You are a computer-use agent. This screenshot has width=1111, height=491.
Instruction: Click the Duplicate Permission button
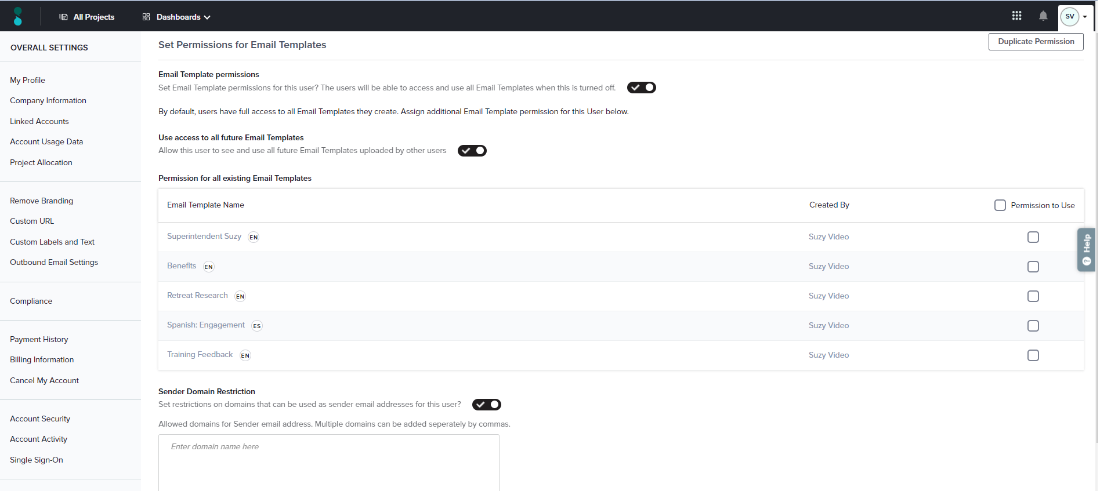(x=1036, y=42)
